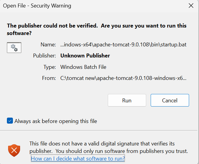Cancel the security warning dialog
Screen dimensions: 199x164
pyautogui.click(x=170, y=100)
